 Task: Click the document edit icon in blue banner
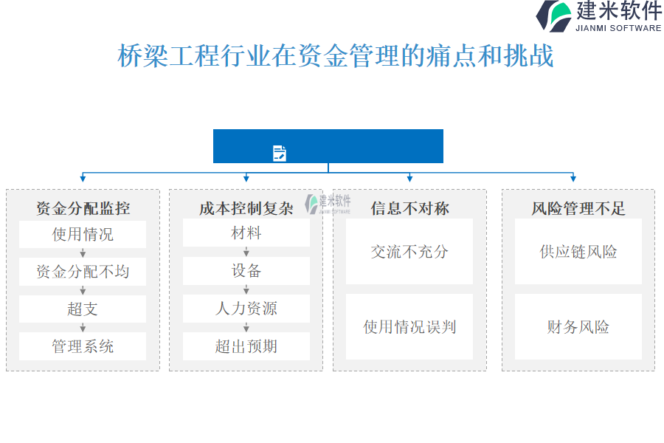point(280,154)
